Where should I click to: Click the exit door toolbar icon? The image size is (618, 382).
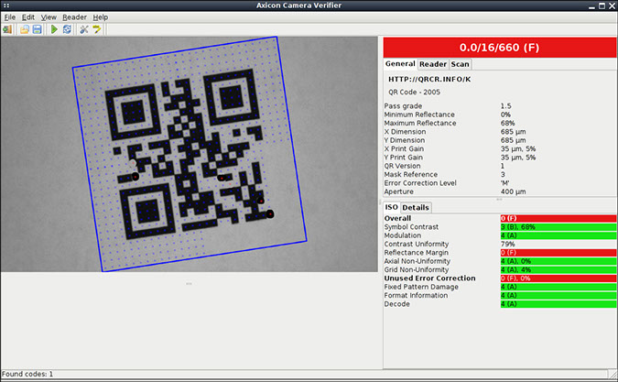[7, 29]
